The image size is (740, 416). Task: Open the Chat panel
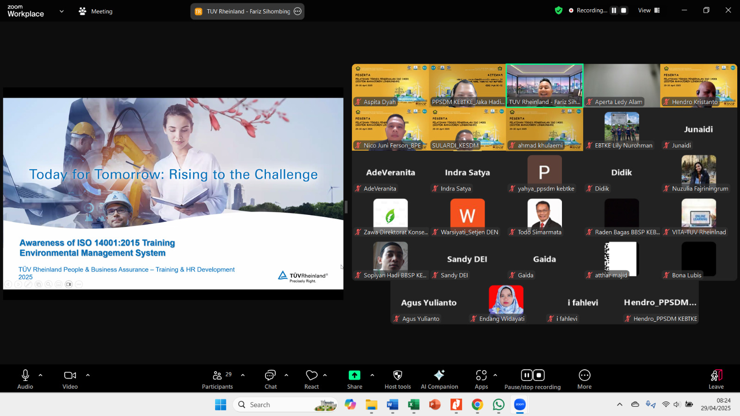click(271, 379)
